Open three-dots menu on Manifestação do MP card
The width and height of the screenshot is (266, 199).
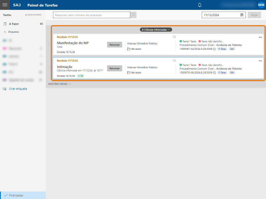[260, 37]
